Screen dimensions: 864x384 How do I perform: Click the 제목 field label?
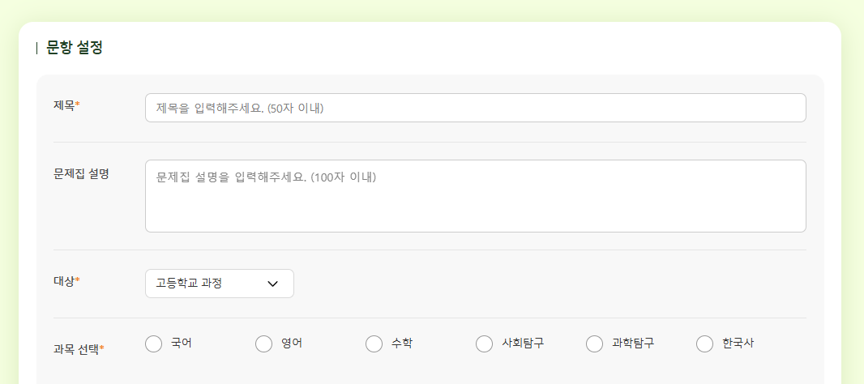click(65, 105)
